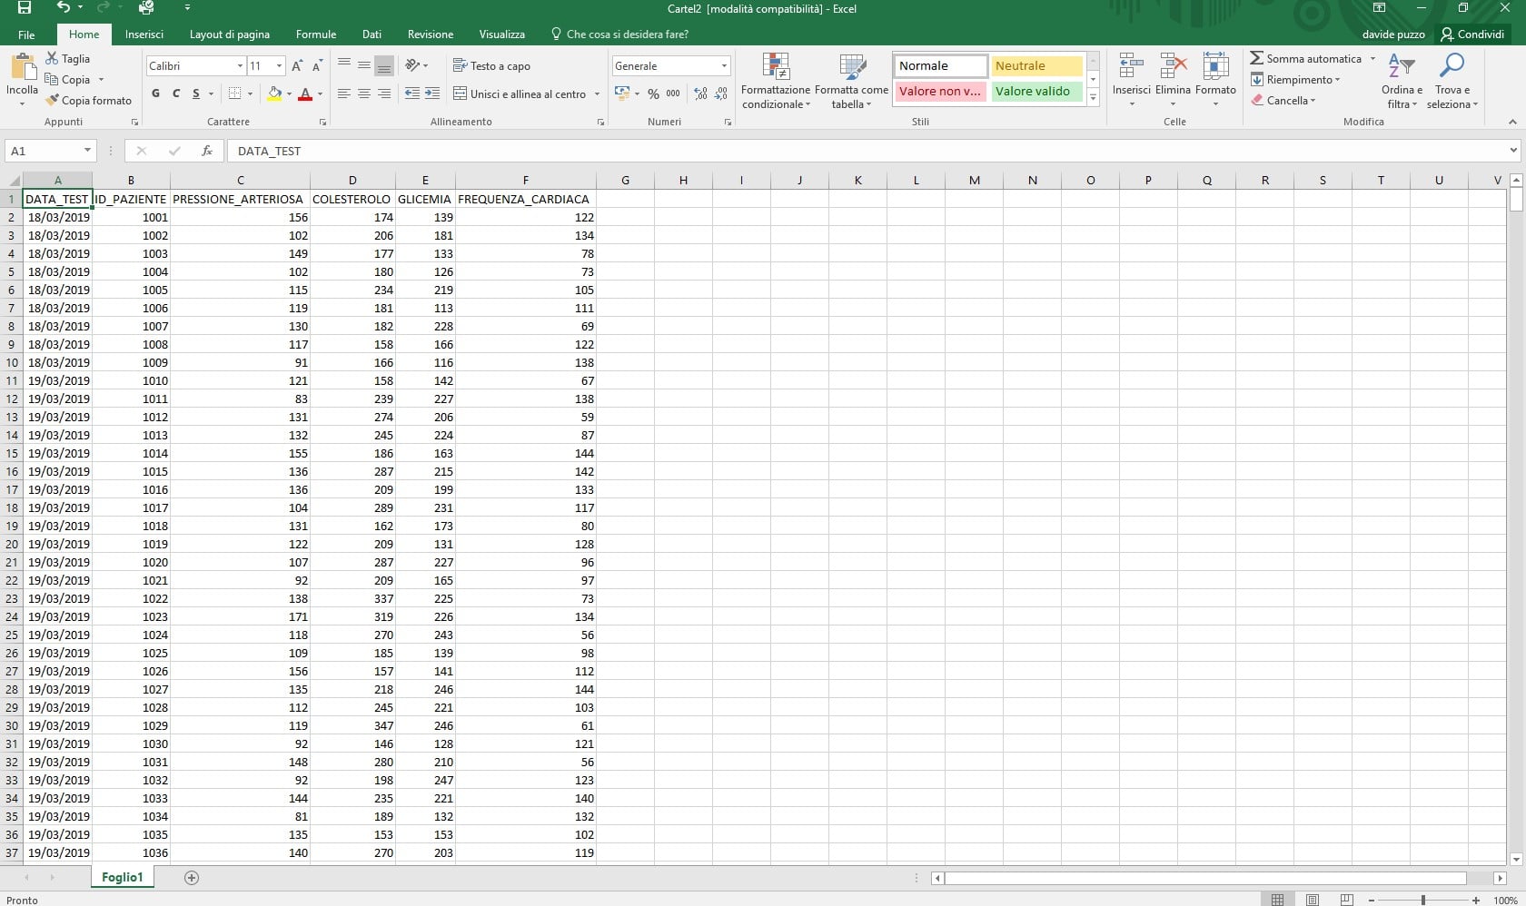Image resolution: width=1526 pixels, height=906 pixels.
Task: Toggle bottom vertical alignment
Action: coord(384,65)
